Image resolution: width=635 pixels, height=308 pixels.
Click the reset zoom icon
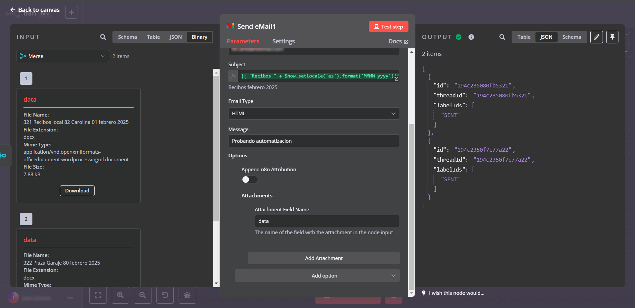point(165,295)
